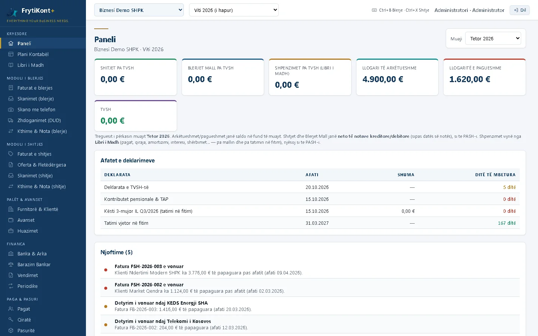The width and height of the screenshot is (538, 336).
Task: Open Pasuritë in the sidebar menu
Action: pyautogui.click(x=43, y=330)
